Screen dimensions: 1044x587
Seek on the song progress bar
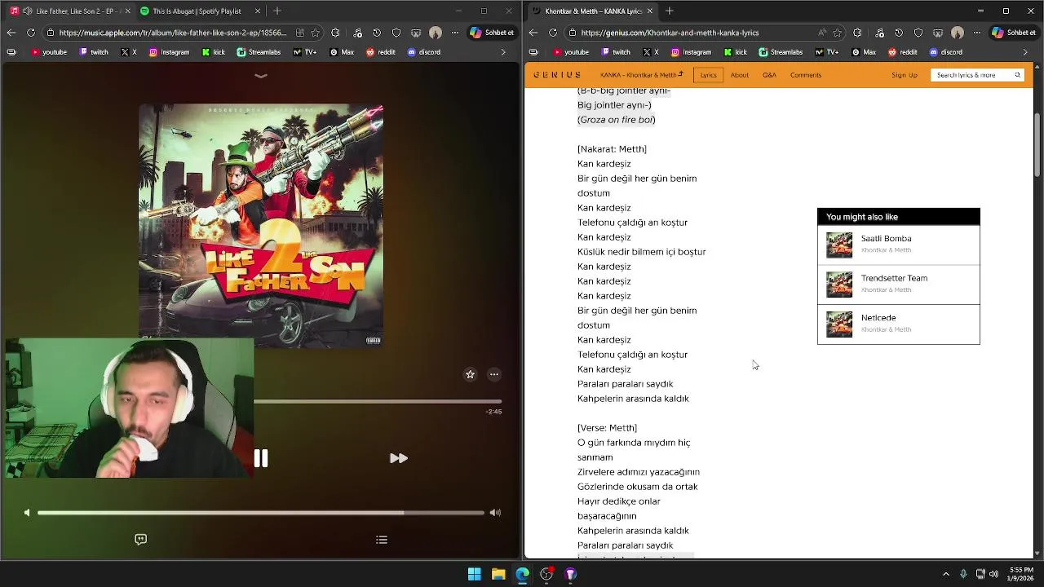point(378,401)
